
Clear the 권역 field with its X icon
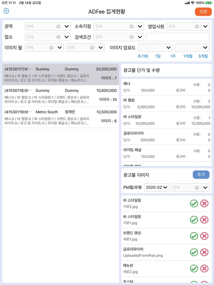point(58,27)
